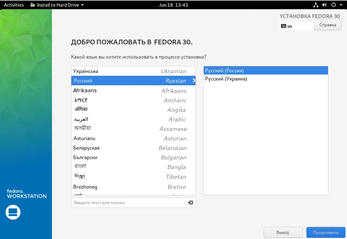This screenshot has height=239, width=347.
Task: Click the Продолжить continue button
Action: pos(326,232)
